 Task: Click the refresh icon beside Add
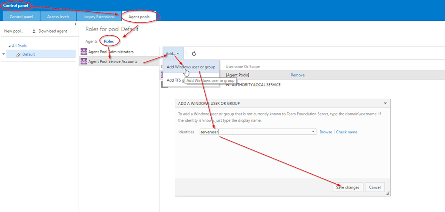194,53
